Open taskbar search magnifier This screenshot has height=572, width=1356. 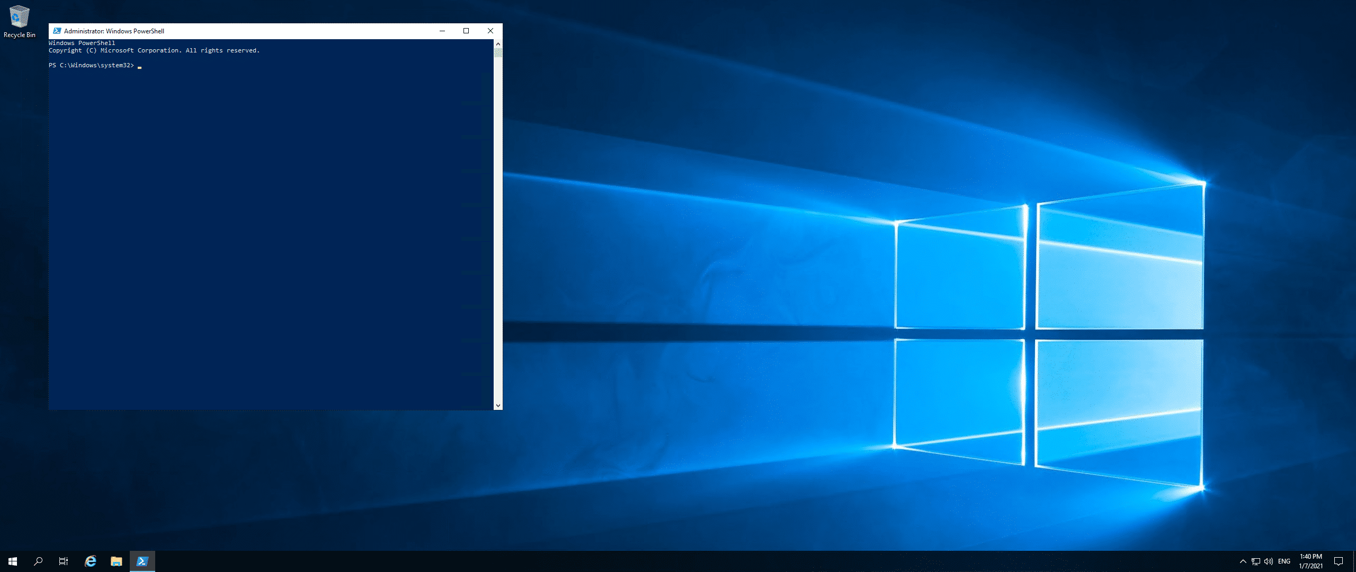point(38,561)
